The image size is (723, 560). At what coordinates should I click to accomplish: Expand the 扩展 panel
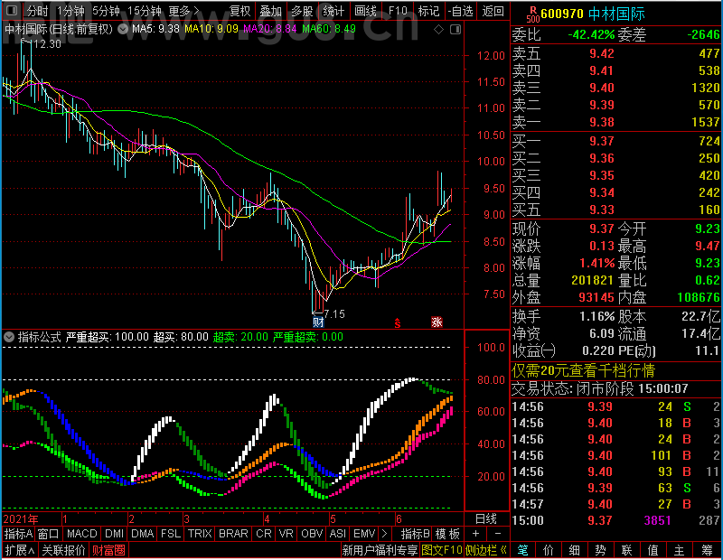pos(20,550)
